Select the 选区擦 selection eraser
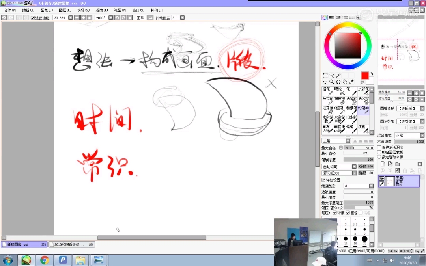 tap(363, 100)
